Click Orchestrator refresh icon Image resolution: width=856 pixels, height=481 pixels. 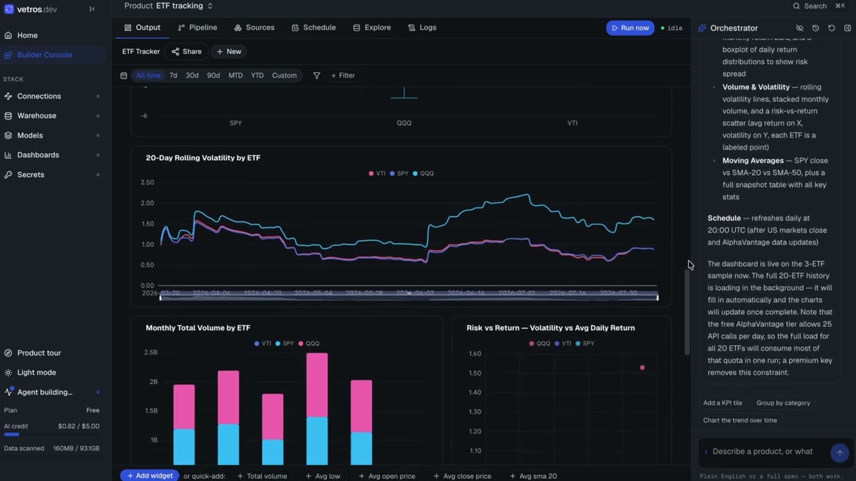[831, 28]
